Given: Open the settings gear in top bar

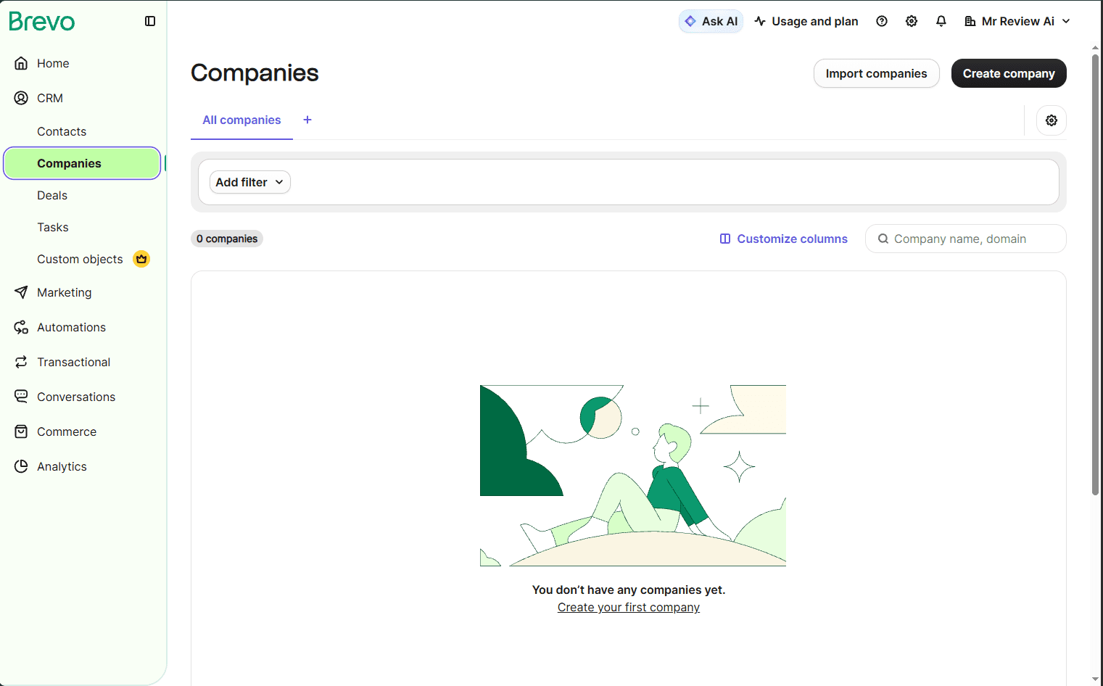Looking at the screenshot, I should [912, 21].
